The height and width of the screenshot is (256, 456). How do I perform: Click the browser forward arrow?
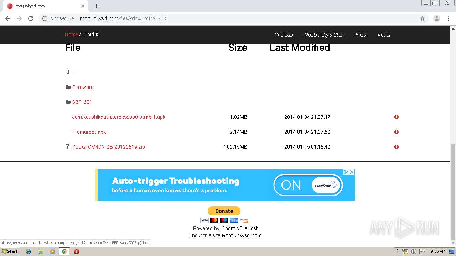pyautogui.click(x=19, y=18)
